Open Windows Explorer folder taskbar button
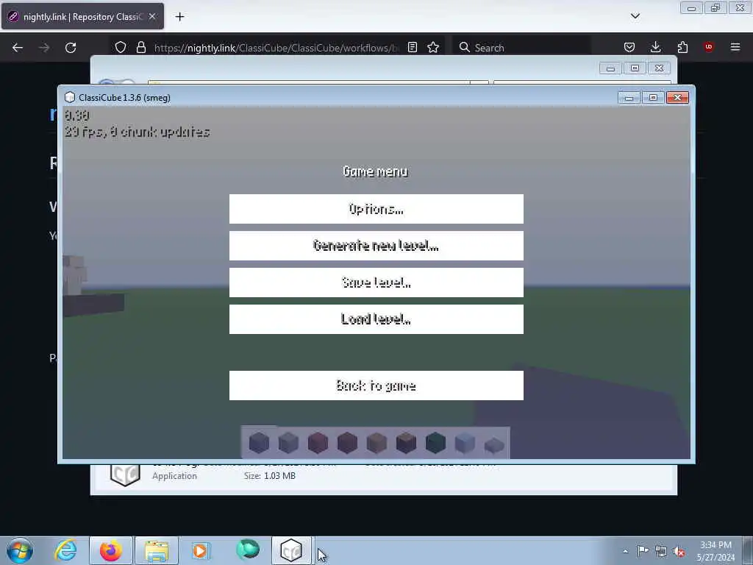753x565 pixels. pyautogui.click(x=157, y=550)
